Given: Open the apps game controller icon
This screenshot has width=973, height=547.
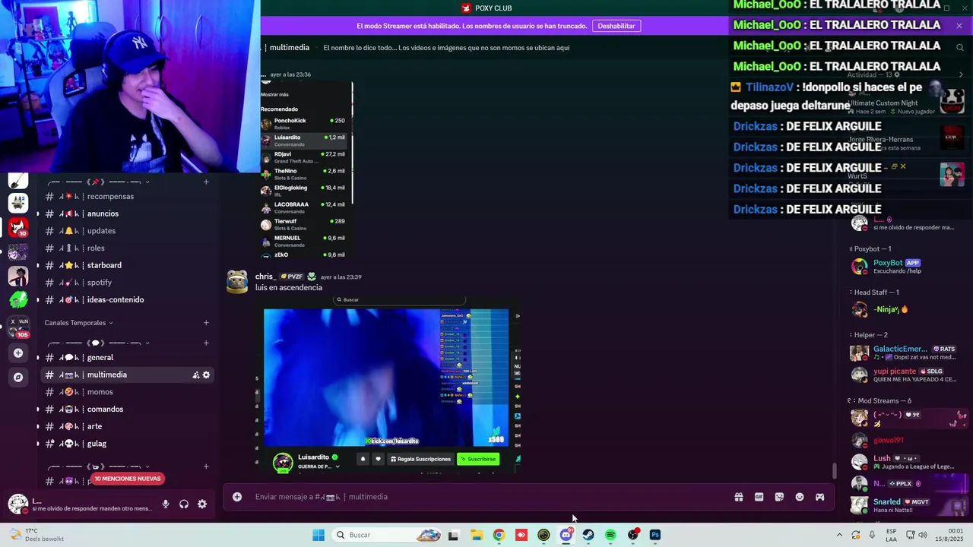Looking at the screenshot, I should point(820,497).
